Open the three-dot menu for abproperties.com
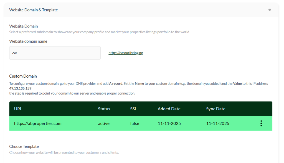Screen dimensions: 284x163 tap(261, 123)
